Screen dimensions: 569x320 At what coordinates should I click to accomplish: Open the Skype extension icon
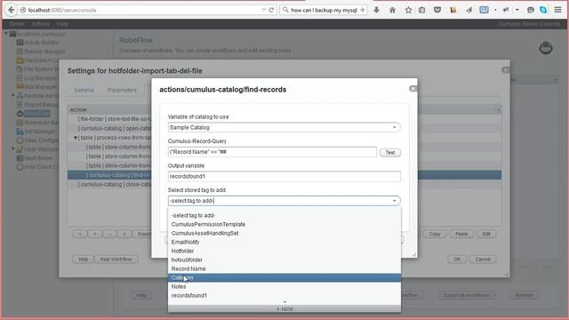[x=543, y=10]
